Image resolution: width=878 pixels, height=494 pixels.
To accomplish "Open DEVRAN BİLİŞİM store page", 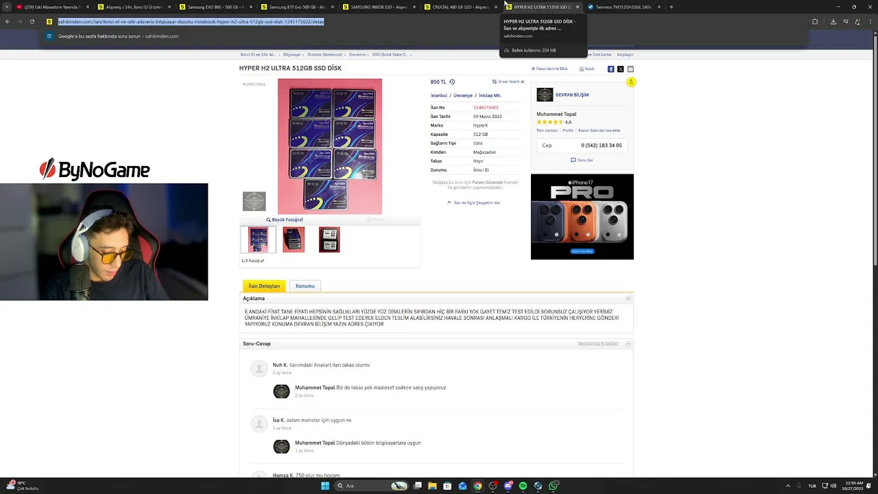I will pos(572,95).
